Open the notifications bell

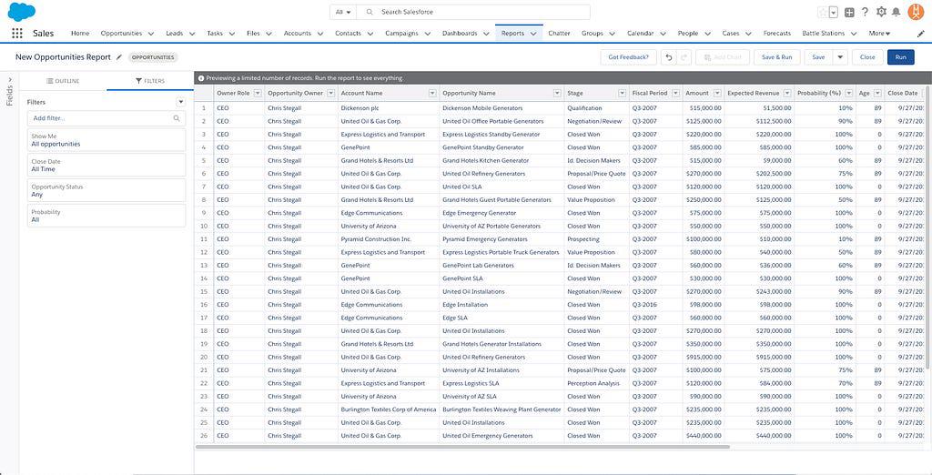click(x=896, y=12)
